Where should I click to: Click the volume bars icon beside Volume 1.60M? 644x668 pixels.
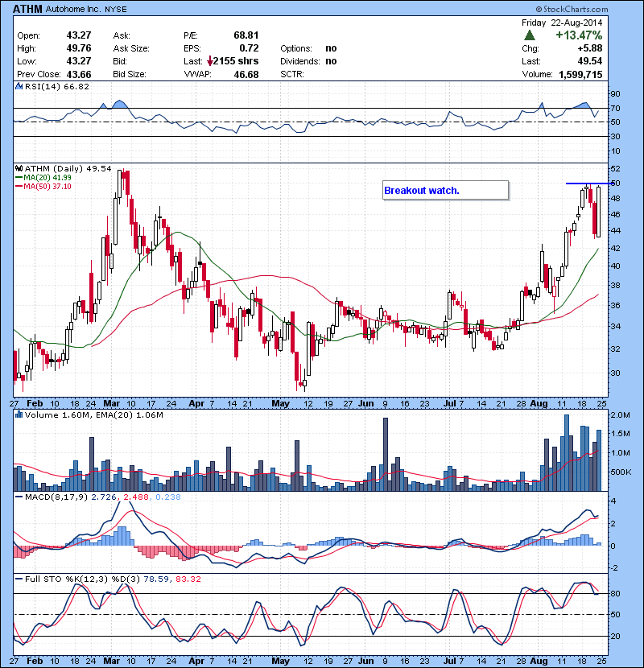click(x=19, y=414)
